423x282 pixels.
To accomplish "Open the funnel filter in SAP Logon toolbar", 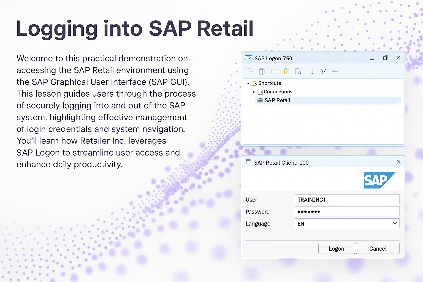I will point(323,72).
